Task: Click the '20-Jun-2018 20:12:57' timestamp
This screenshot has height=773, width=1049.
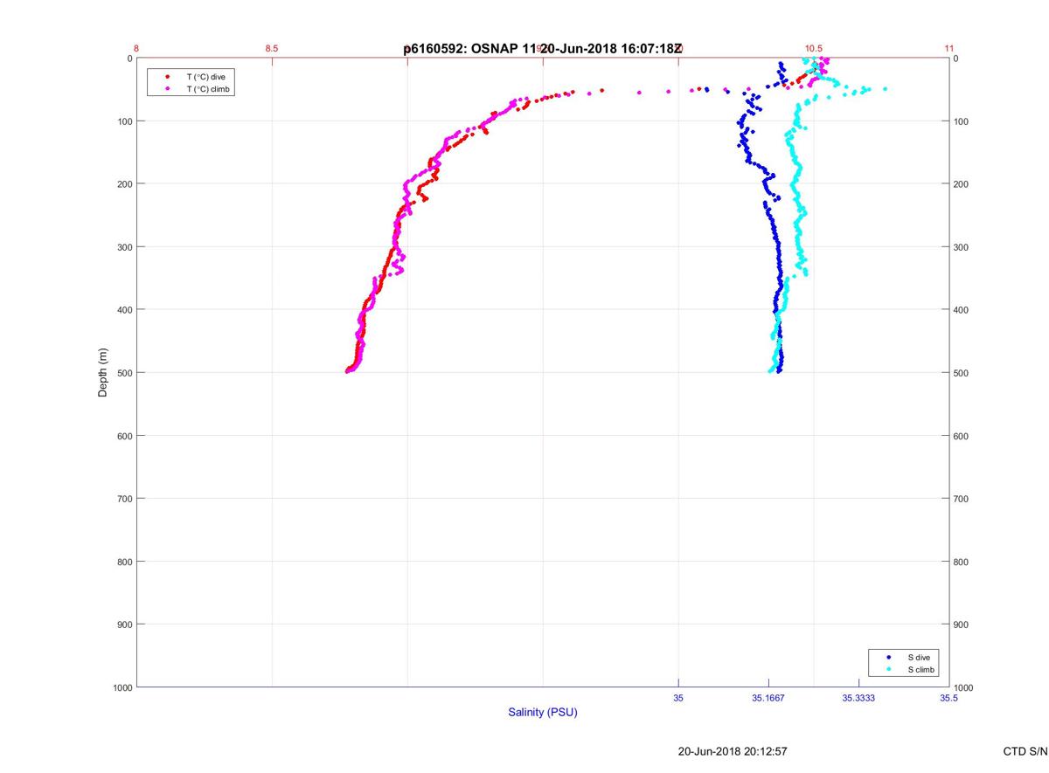Action: (x=733, y=751)
